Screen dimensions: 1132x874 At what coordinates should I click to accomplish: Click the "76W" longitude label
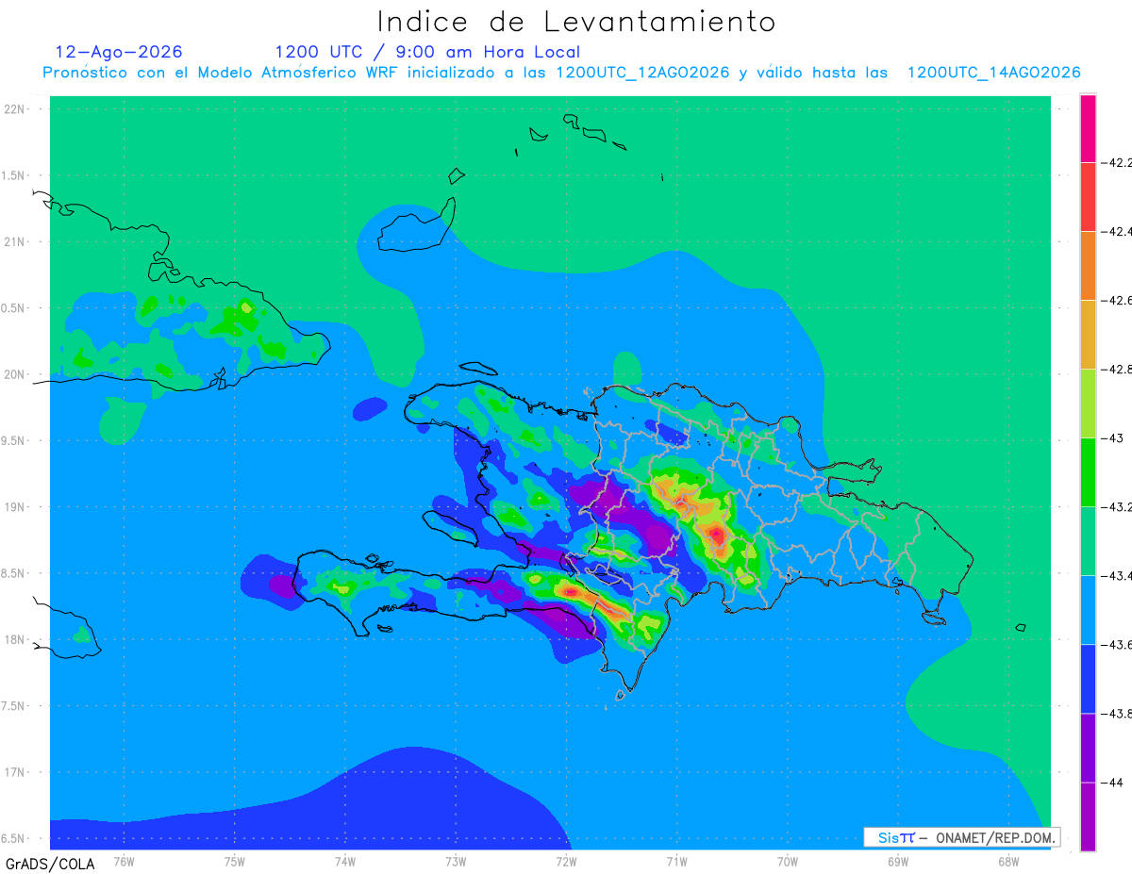(x=124, y=861)
